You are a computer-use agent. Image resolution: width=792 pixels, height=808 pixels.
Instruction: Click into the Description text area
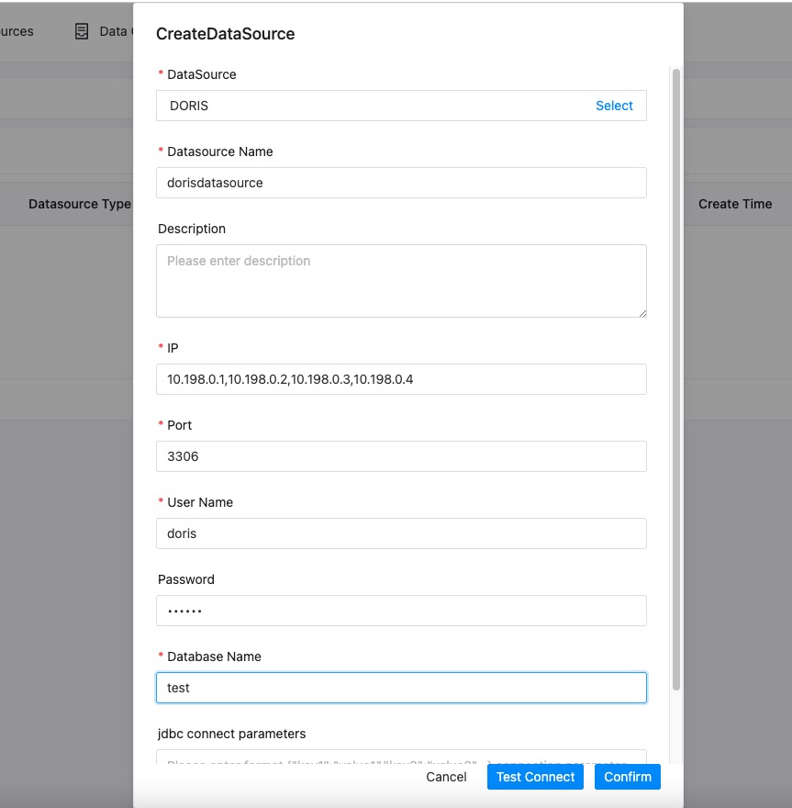401,281
